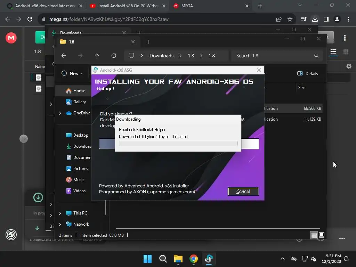356x267 pixels.
Task: Share this page from Chrome toolbar
Action: pos(279,19)
